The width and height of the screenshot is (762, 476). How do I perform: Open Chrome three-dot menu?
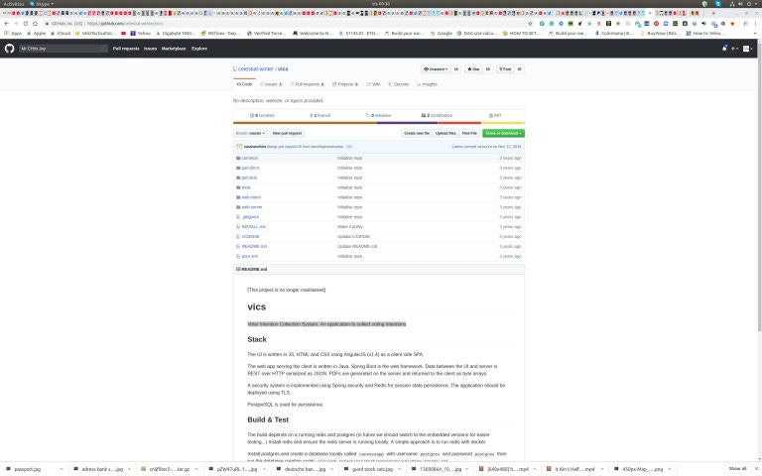pyautogui.click(x=756, y=24)
